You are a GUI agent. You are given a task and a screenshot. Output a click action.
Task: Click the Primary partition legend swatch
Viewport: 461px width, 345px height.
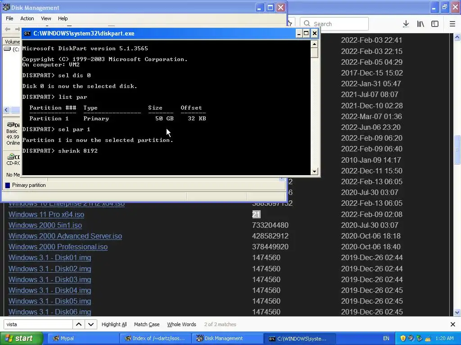(x=8, y=186)
